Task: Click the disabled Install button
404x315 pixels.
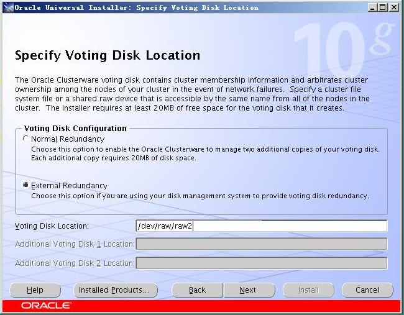Action: (308, 290)
